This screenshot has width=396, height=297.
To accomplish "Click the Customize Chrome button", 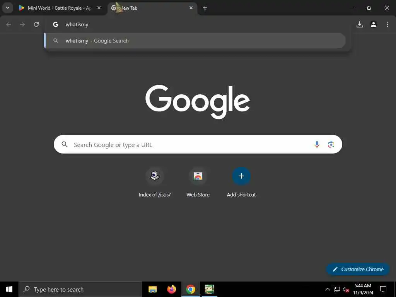I will [x=358, y=269].
